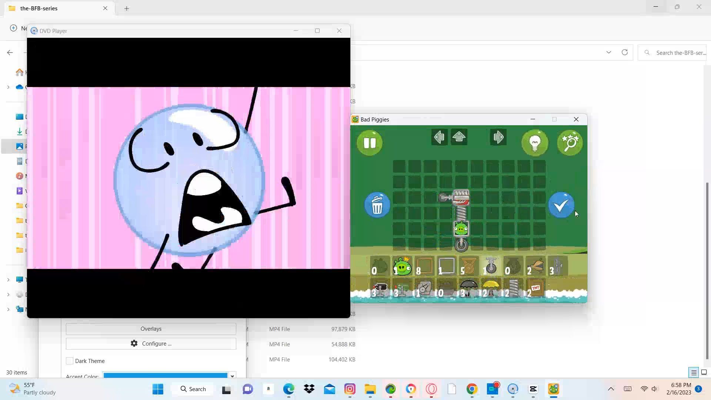Click the pig placed in build grid

461,229
